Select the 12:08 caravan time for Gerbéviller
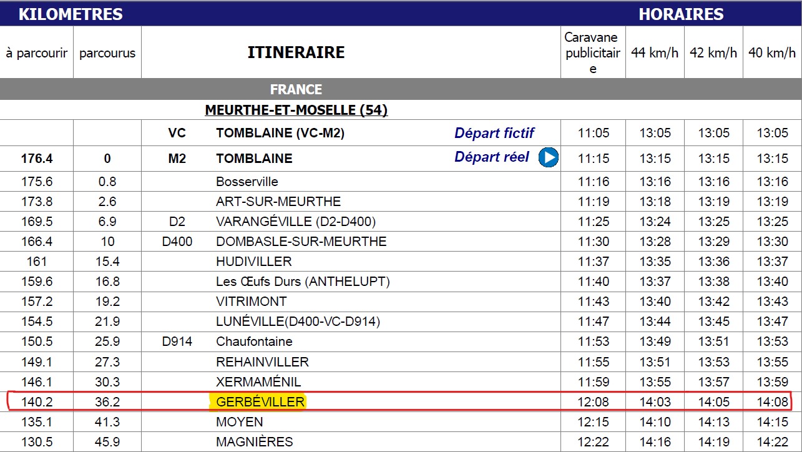This screenshot has width=802, height=452. tap(593, 401)
